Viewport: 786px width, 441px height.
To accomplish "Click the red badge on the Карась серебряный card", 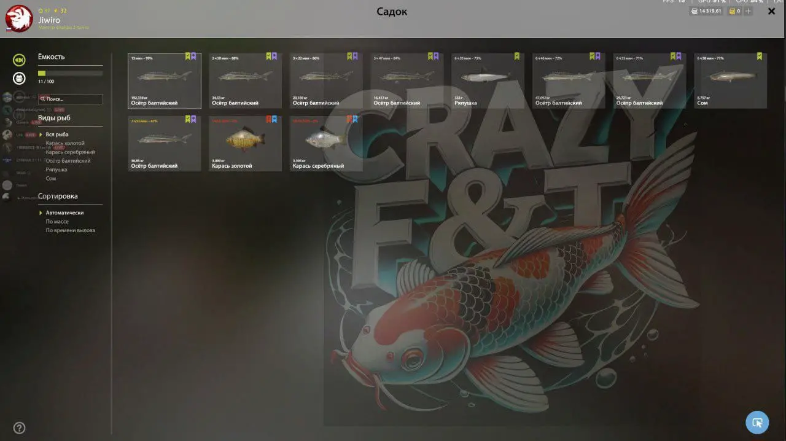I will (x=350, y=119).
